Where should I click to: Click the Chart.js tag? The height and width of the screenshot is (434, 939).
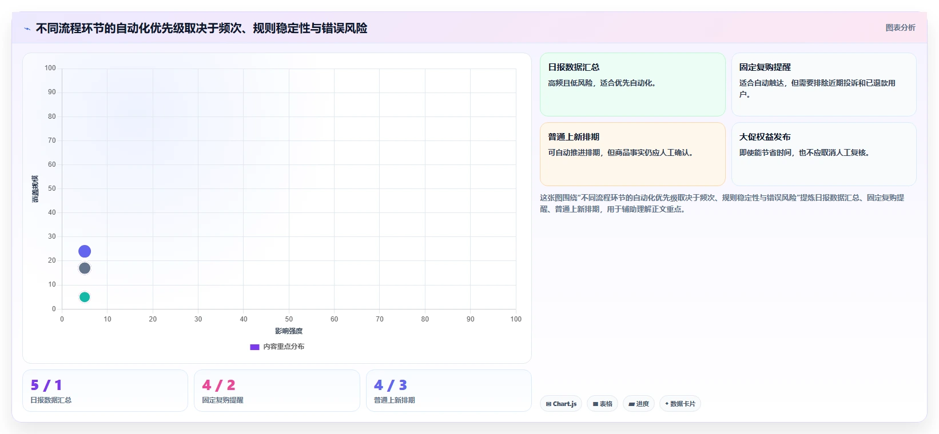point(561,404)
